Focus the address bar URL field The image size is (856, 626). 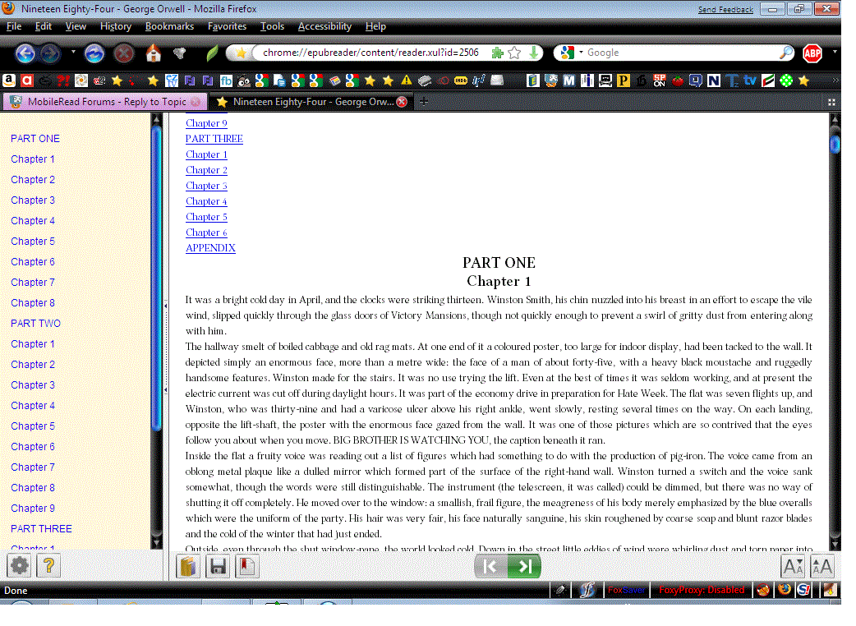(371, 53)
